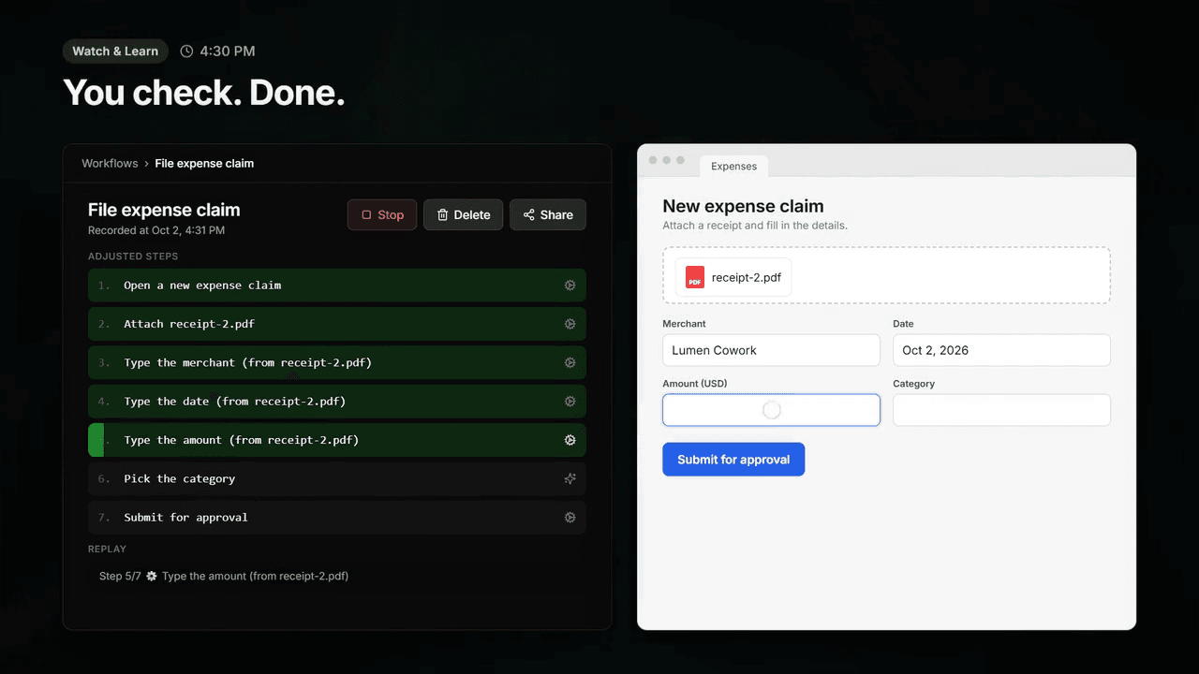Screen dimensions: 1199x674
Task: Click gear icon on Type the amount step
Action: (x=570, y=440)
